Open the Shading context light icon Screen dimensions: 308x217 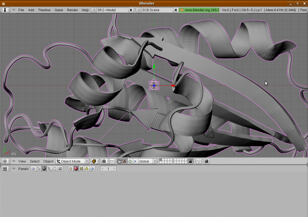[70, 169]
